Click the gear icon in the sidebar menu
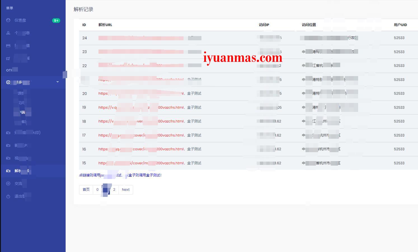 (x=8, y=82)
